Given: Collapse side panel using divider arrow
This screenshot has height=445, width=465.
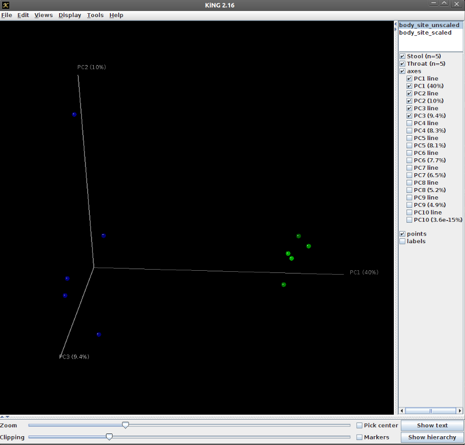Looking at the screenshot, I should point(395,29).
